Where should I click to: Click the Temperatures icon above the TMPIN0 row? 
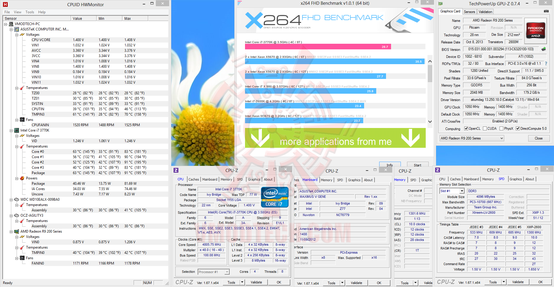(22, 247)
